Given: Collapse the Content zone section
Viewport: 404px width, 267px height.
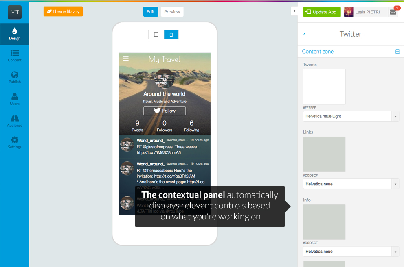Looking at the screenshot, I should pyautogui.click(x=397, y=52).
